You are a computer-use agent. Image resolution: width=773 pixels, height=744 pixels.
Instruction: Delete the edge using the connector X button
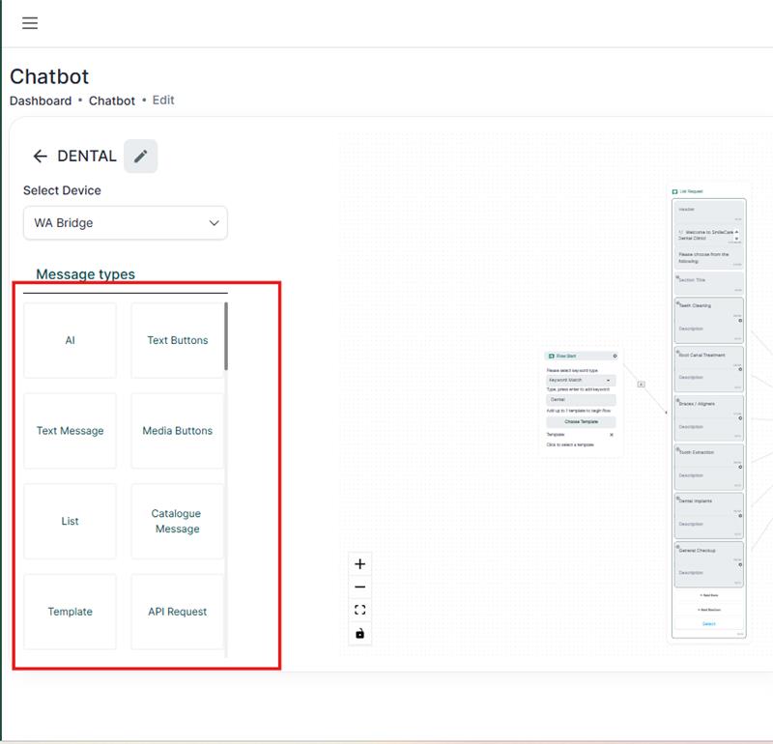coord(641,385)
